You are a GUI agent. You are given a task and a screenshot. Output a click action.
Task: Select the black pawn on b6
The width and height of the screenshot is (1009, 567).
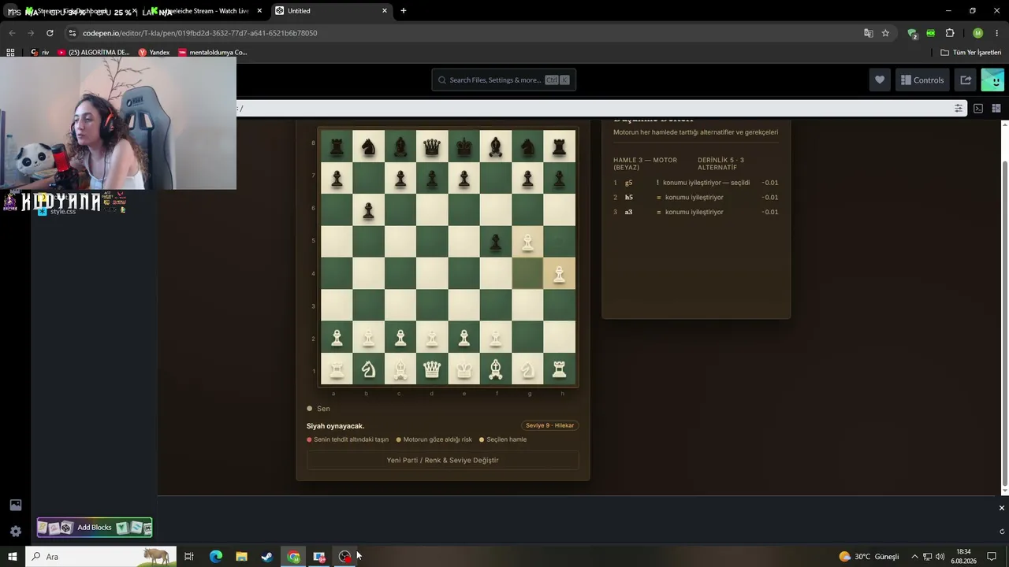coord(368,210)
